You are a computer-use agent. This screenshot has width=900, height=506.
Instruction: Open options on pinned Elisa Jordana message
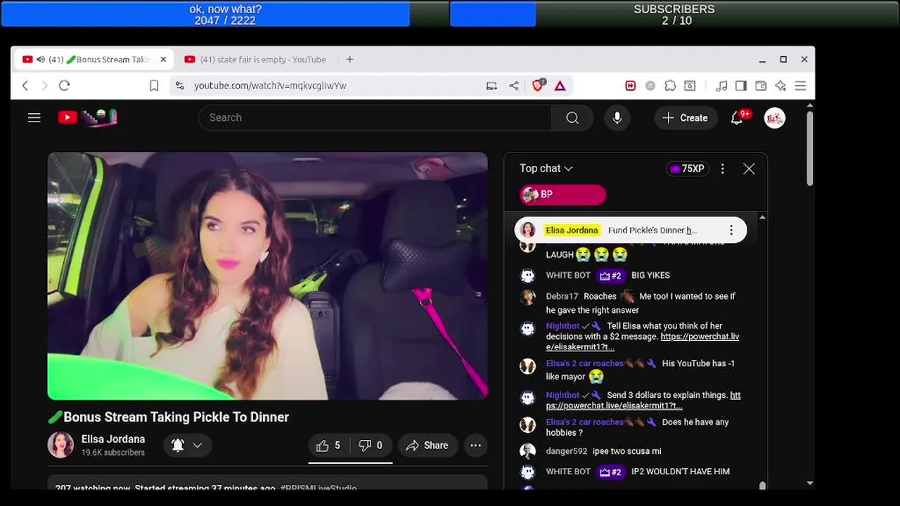pyautogui.click(x=731, y=231)
